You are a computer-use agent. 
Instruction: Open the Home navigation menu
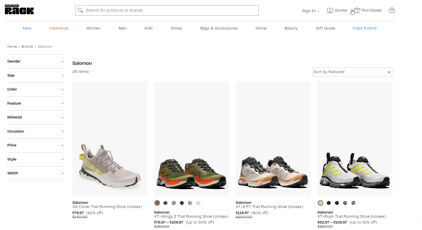261,28
